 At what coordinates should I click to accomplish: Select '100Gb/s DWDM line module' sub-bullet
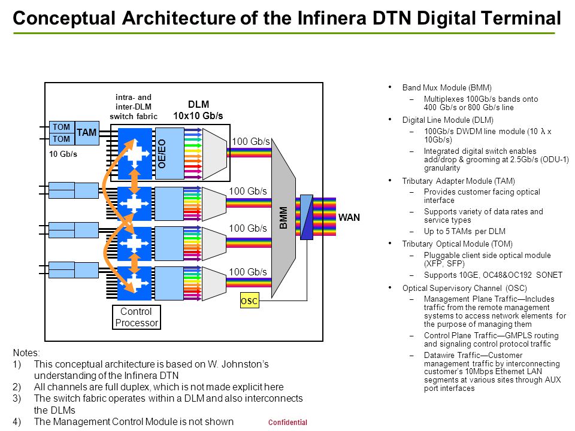click(x=488, y=135)
